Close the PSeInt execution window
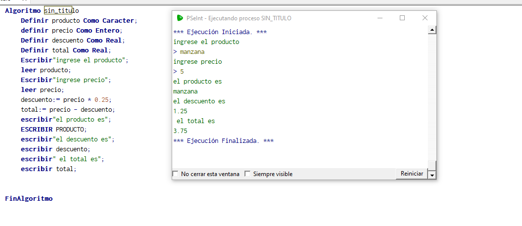The image size is (522, 226). (425, 18)
